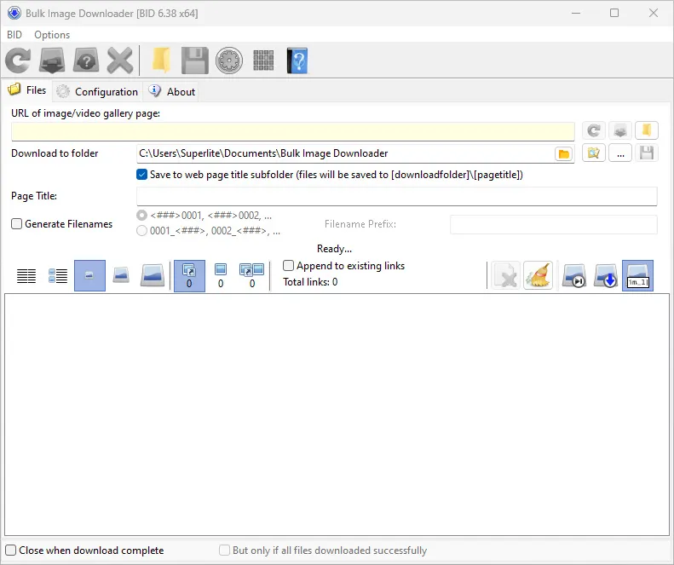The image size is (674, 565).
Task: Click the Total links: 0 text
Action: [x=310, y=282]
